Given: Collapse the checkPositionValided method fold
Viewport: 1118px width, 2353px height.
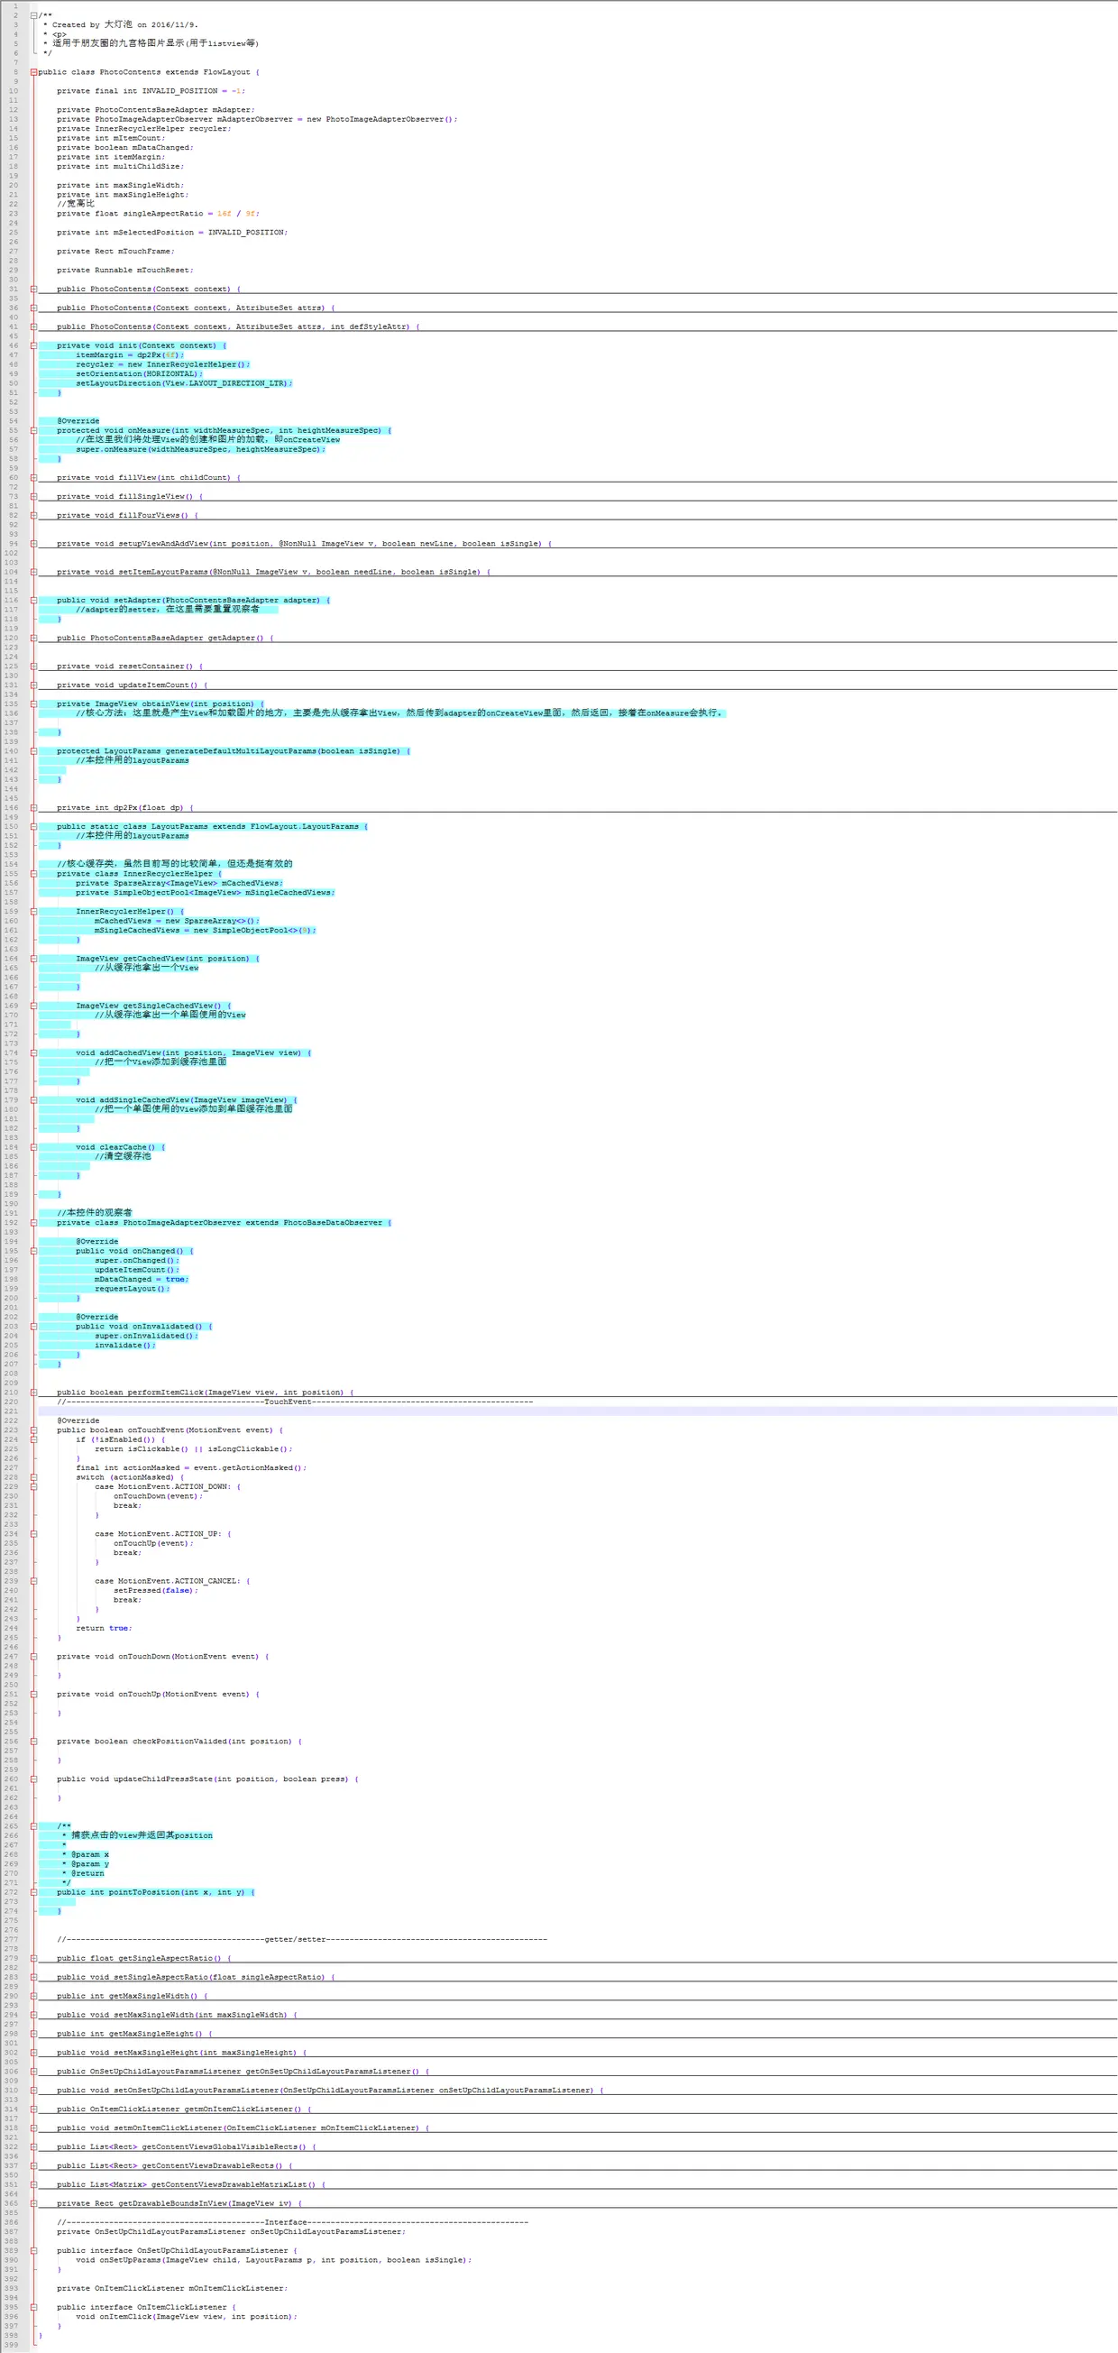Looking at the screenshot, I should pyautogui.click(x=33, y=1741).
